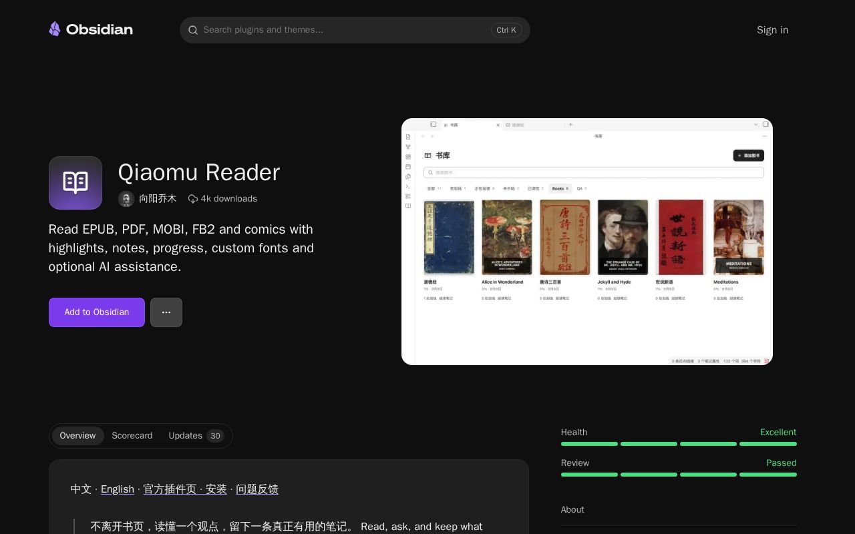Click the magnifier icon in the search bar
Image resolution: width=855 pixels, height=534 pixels.
[193, 30]
